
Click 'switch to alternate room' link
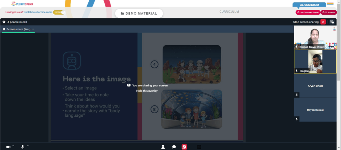38,12
